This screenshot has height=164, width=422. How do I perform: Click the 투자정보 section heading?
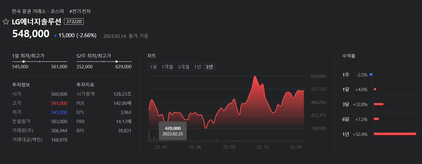pyautogui.click(x=21, y=84)
